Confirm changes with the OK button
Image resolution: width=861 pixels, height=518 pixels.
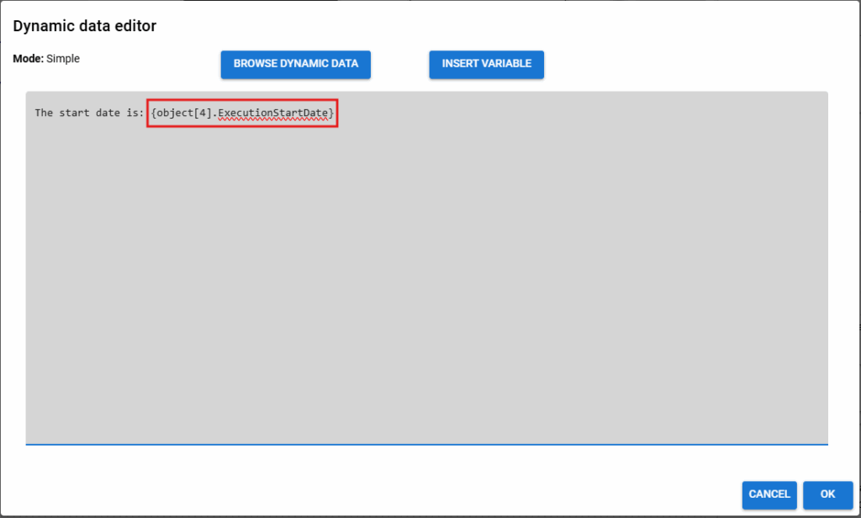[827, 494]
